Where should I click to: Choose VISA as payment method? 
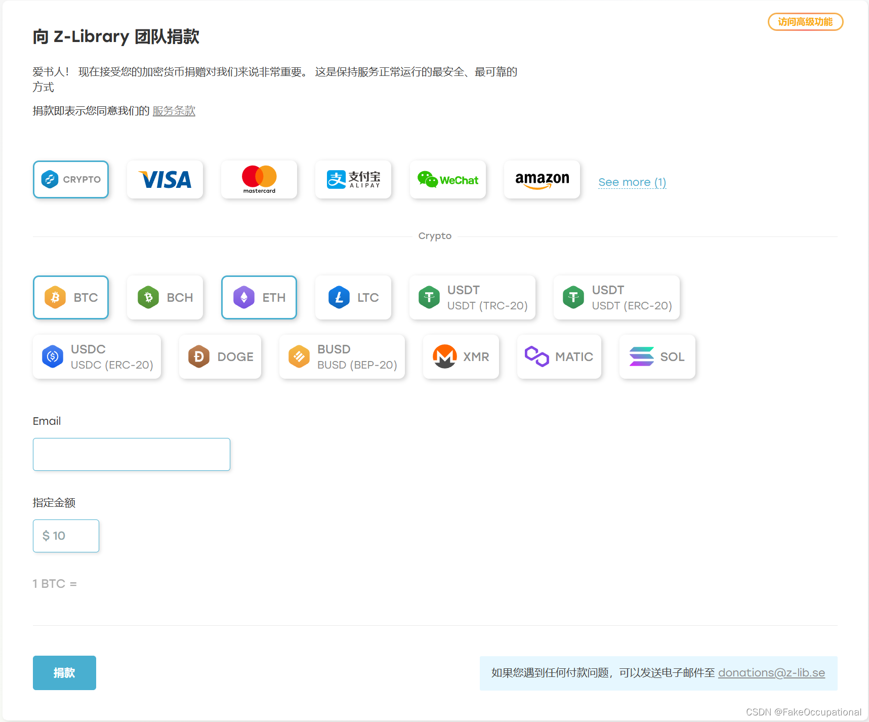tap(165, 179)
